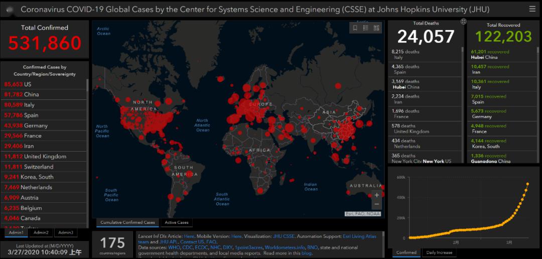Viewport: 542px width, 259px height.
Task: Show the Daily Increase chart tab
Action: click(x=439, y=252)
